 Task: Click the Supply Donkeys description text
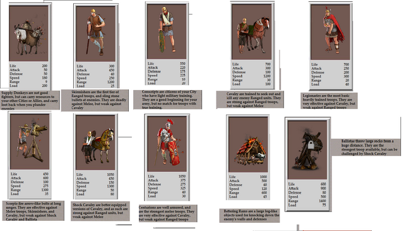(30, 101)
